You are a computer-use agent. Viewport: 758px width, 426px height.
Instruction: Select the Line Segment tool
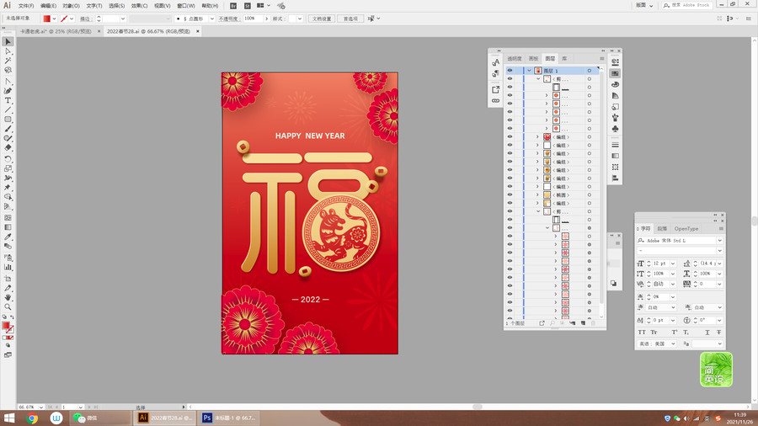[8, 110]
